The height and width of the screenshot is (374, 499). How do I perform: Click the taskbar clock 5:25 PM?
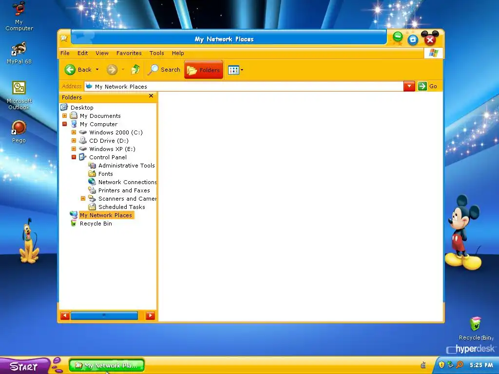tap(481, 365)
